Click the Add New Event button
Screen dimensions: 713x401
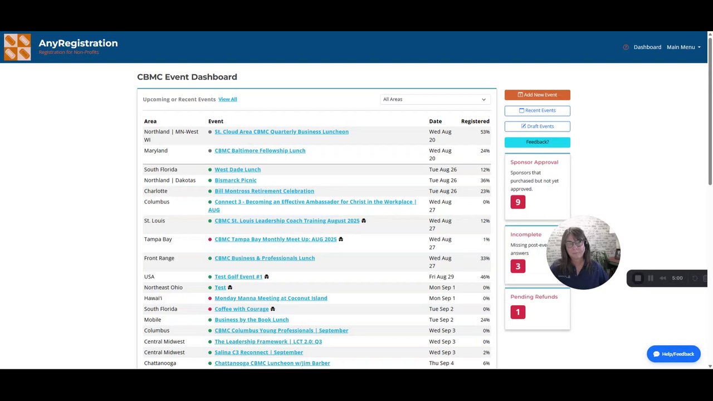pyautogui.click(x=537, y=95)
